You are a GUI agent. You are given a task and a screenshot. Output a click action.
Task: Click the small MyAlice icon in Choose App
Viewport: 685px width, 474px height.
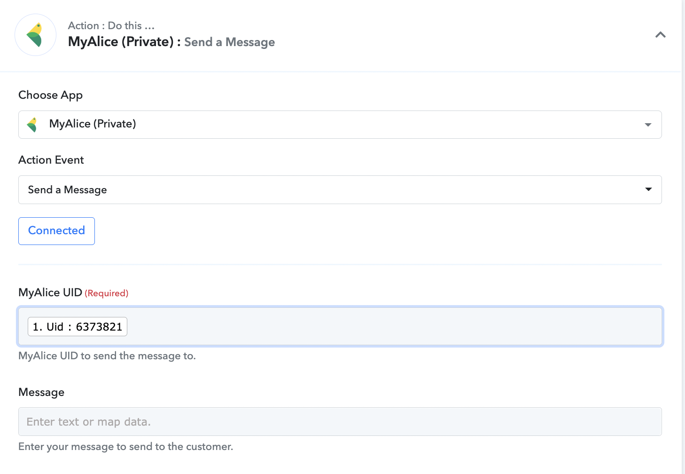click(x=32, y=125)
